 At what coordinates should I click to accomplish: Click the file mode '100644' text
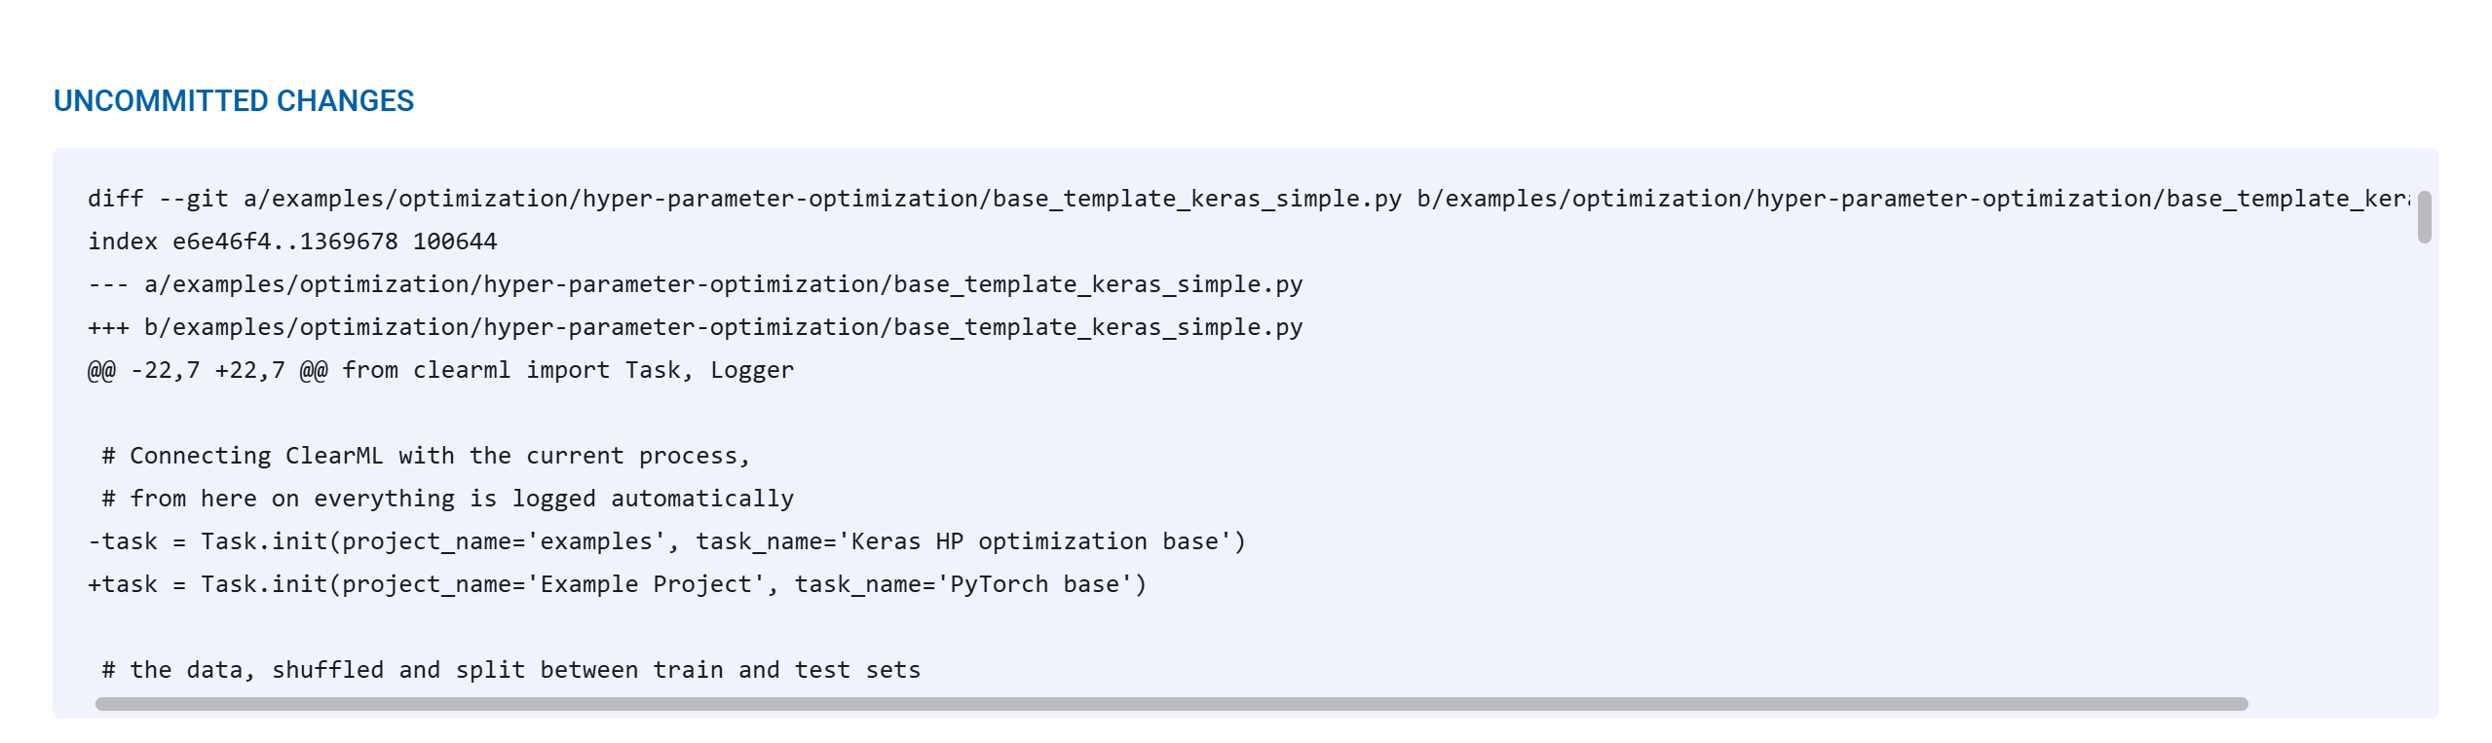point(455,241)
